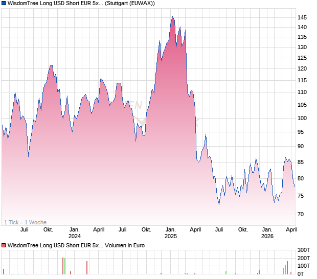Image resolution: width=317 pixels, height=279 pixels.
Task: Click the 100 price axis label
Action: [x=302, y=118]
